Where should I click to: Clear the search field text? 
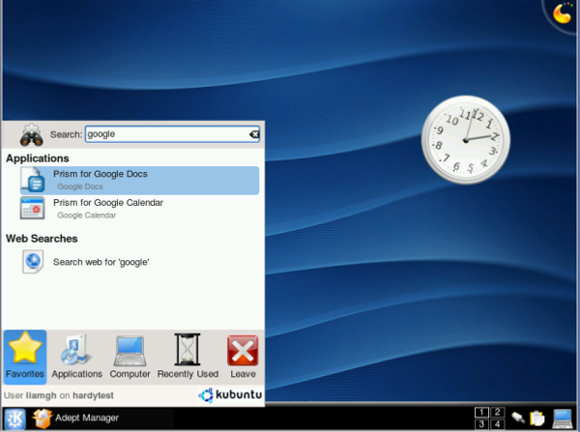(254, 134)
